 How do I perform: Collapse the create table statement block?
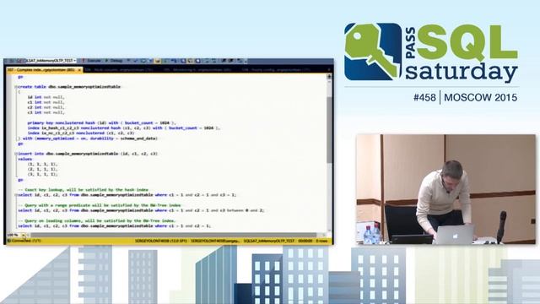(x=16, y=87)
